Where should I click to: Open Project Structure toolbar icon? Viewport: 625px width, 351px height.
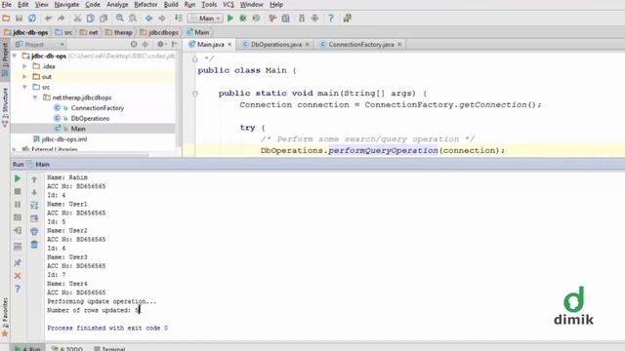[285, 19]
